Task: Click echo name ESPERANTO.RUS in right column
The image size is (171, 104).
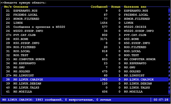Action: [136, 11]
